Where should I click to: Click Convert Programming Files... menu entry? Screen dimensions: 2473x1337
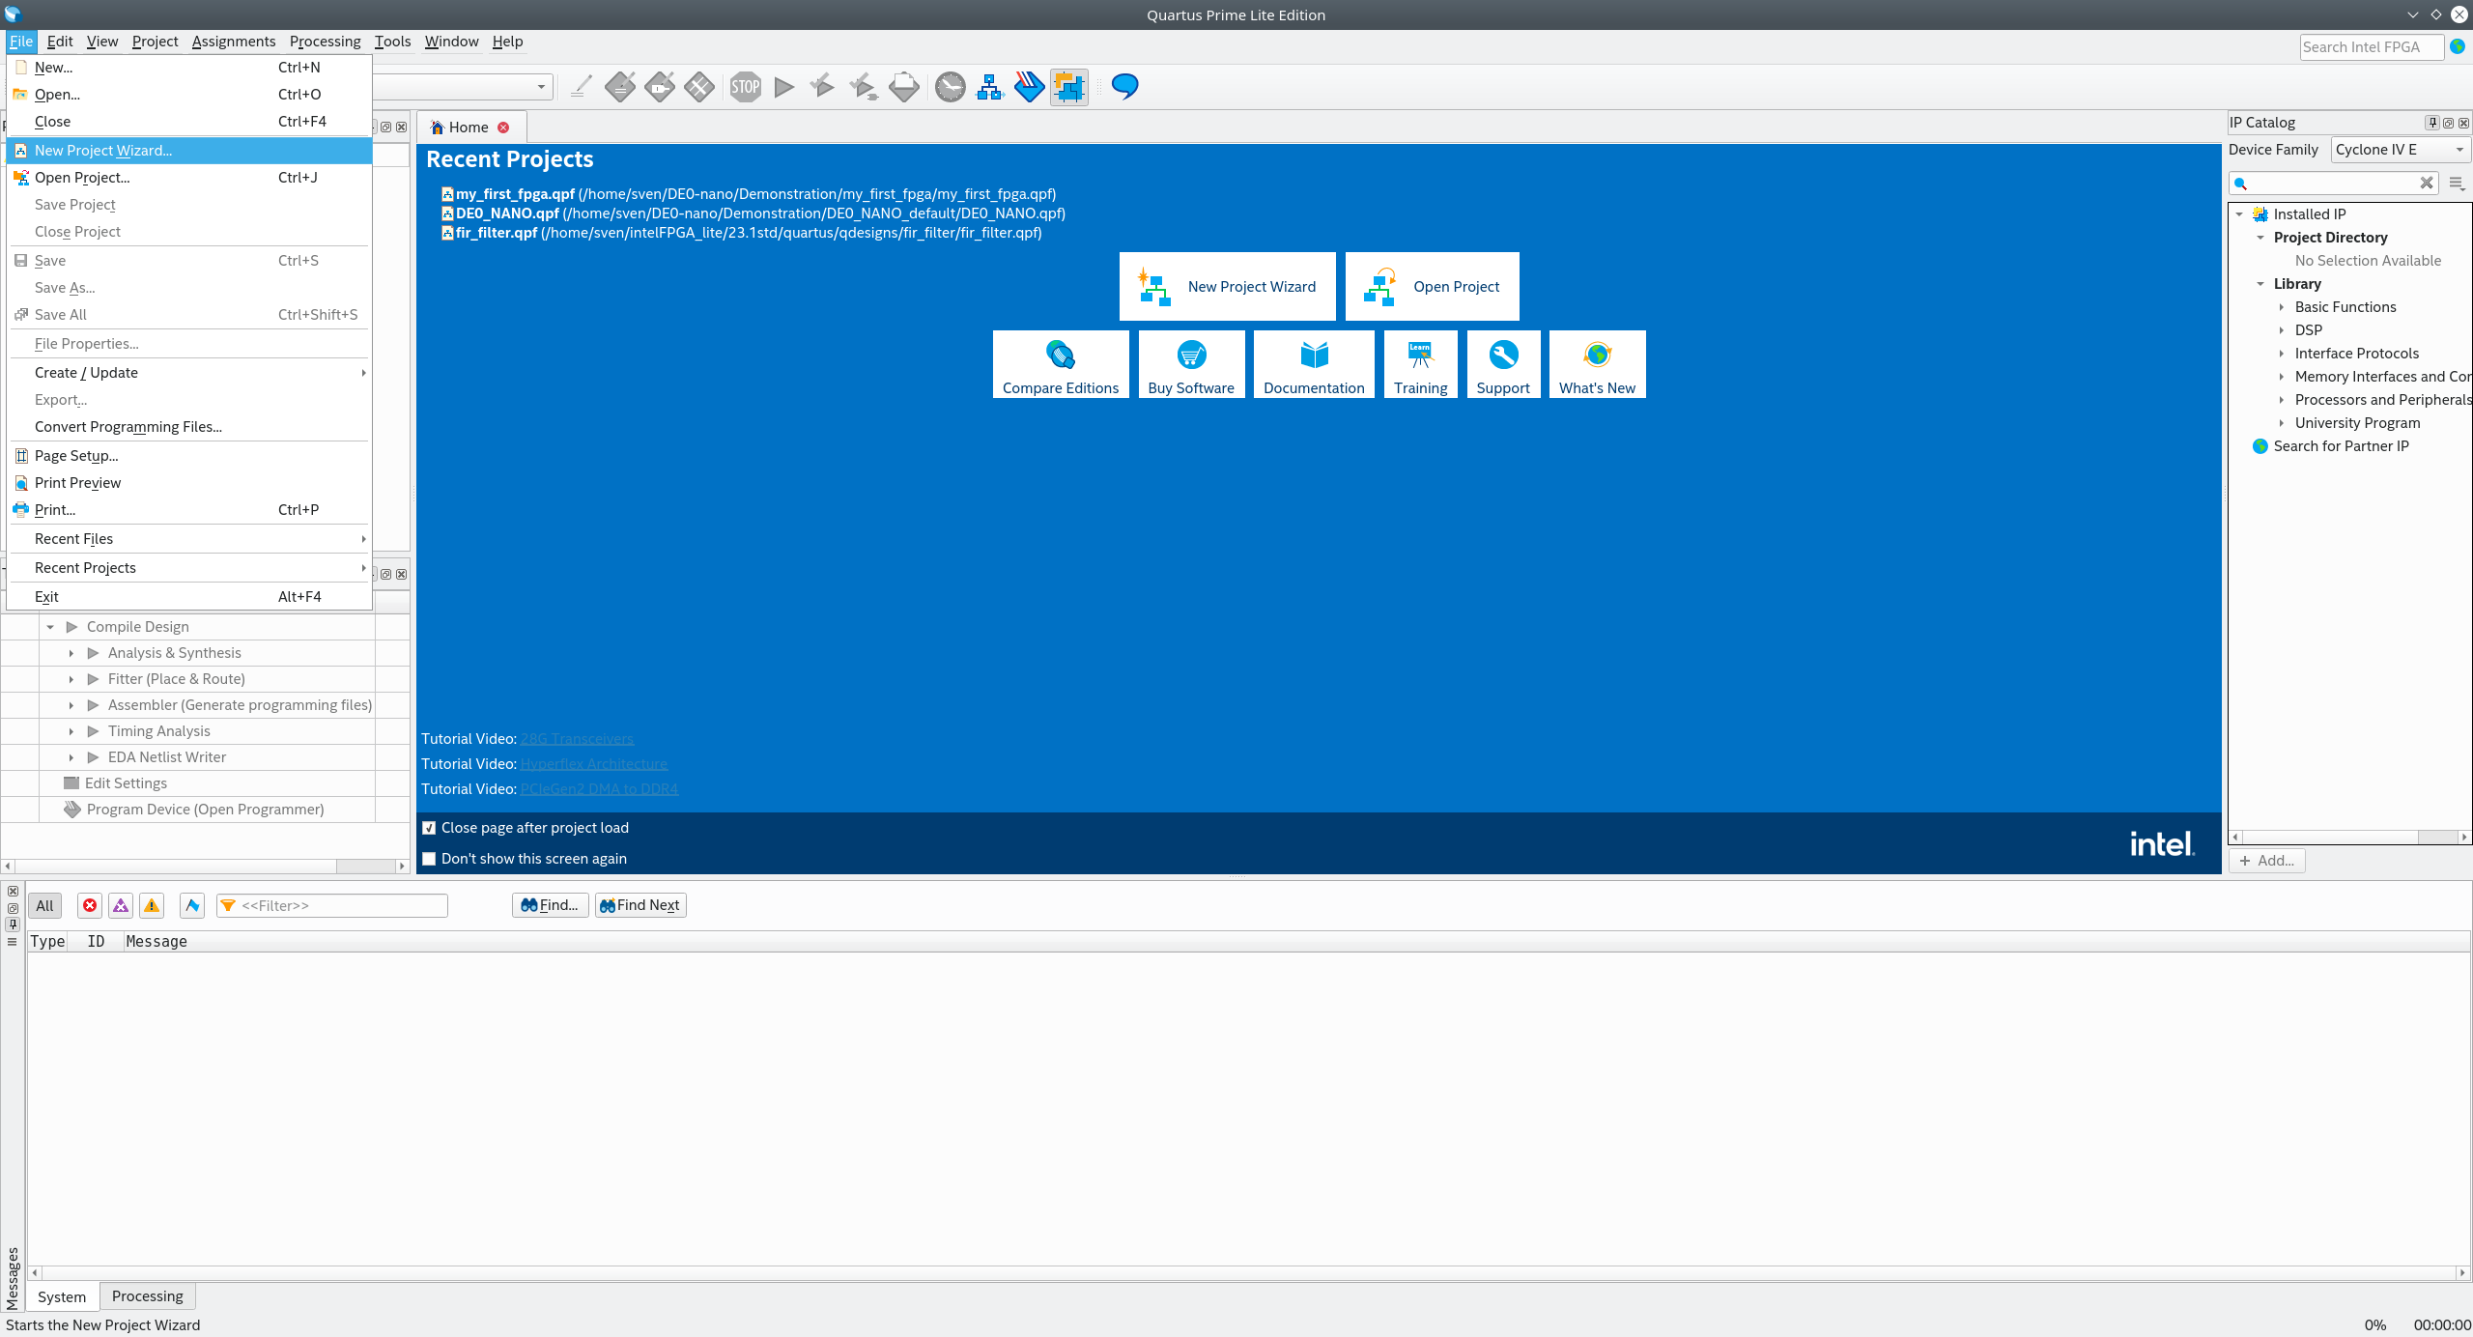(189, 427)
